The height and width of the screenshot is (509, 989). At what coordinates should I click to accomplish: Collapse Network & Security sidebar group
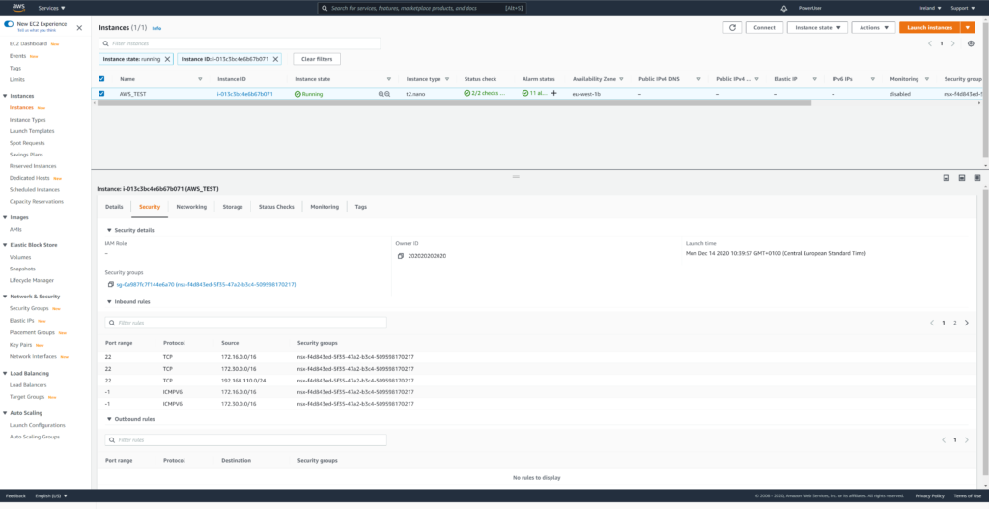click(5, 297)
